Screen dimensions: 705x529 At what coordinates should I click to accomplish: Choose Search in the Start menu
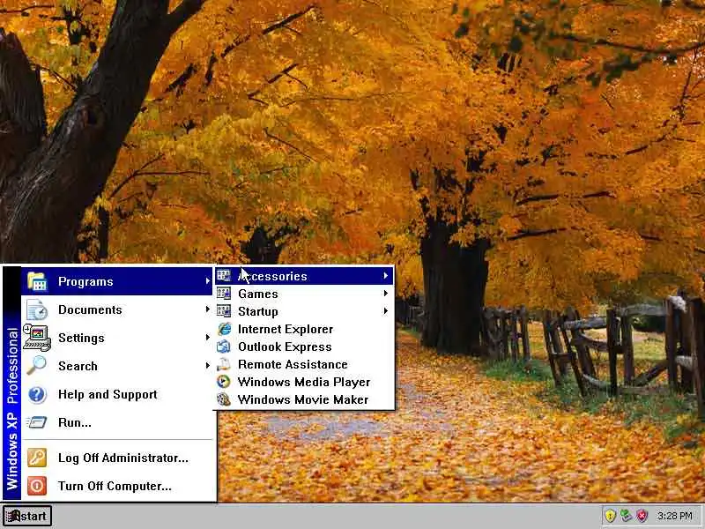117,366
